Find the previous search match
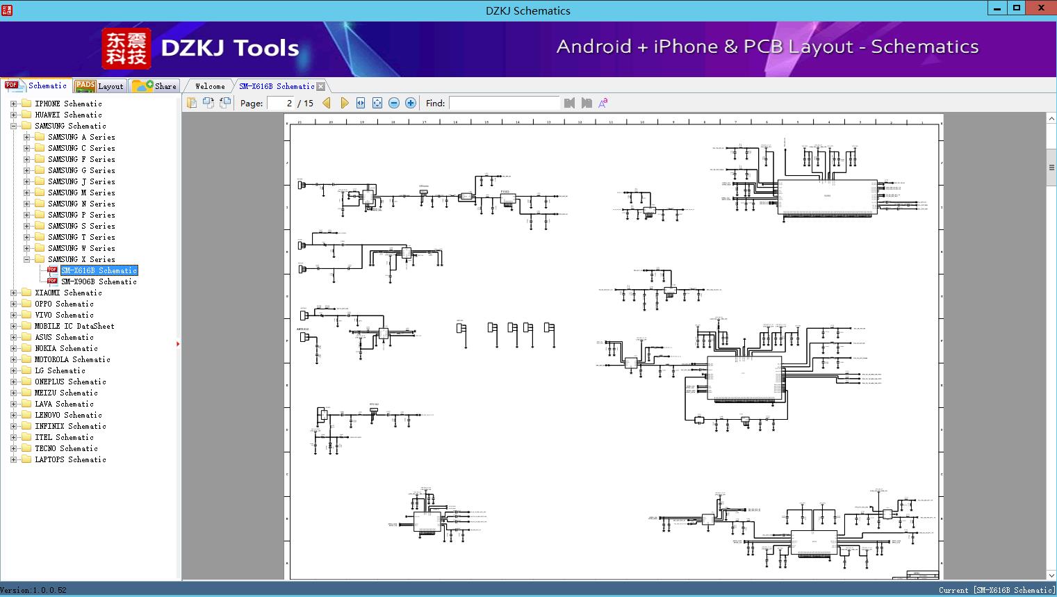Screen dimensions: 1057x597 (570, 103)
